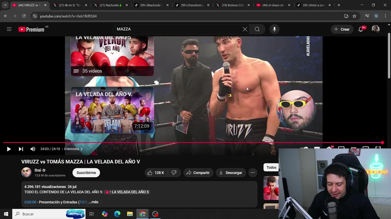The width and height of the screenshot is (391, 219).
Task: Switch to the Volví a Leva TikTok tab
Action: 313,5
